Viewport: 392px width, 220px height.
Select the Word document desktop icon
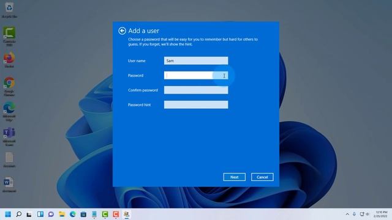[x=9, y=185]
